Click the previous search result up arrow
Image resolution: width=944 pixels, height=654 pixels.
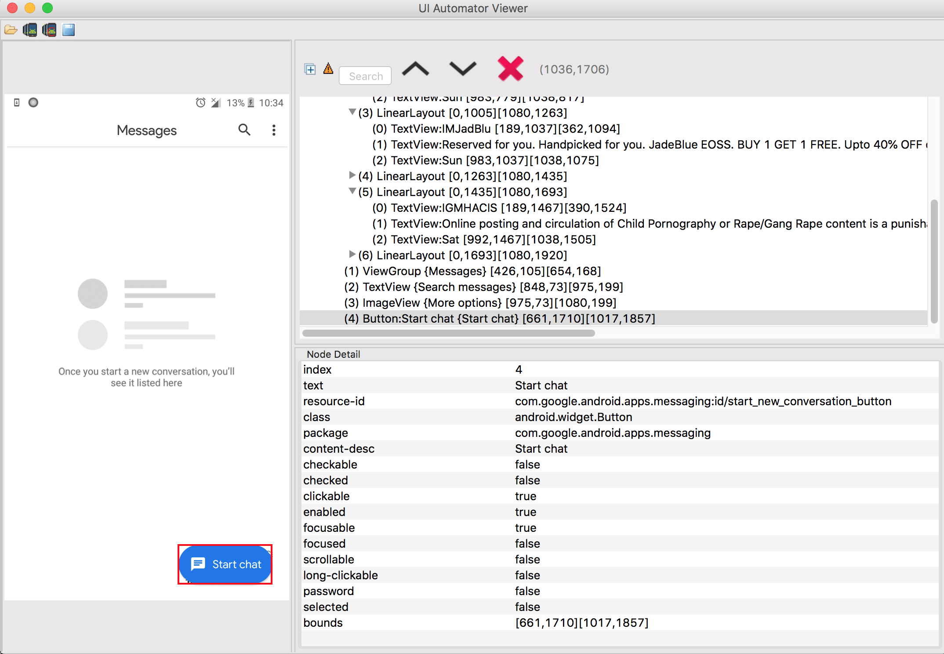(x=415, y=69)
